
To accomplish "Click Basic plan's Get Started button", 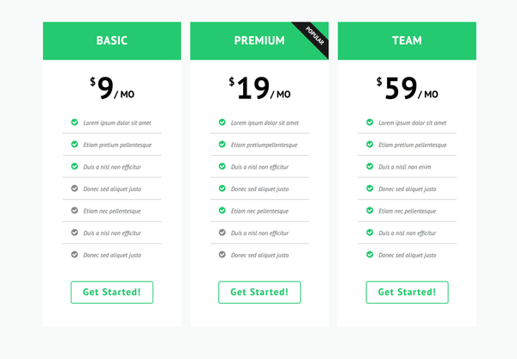I will tap(112, 292).
